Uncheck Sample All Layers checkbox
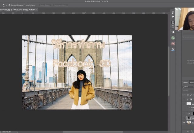The height and width of the screenshot is (133, 194). click(9, 5)
